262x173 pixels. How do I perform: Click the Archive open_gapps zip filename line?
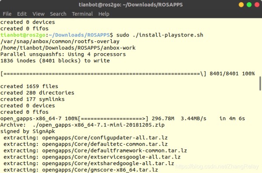click(83, 125)
